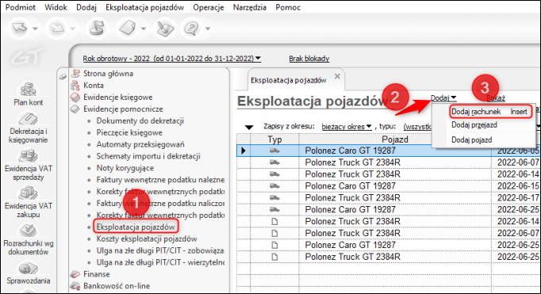The image size is (541, 294).
Task: Open the Eksploatacja pojazdów menu in menu bar
Action: [144, 7]
